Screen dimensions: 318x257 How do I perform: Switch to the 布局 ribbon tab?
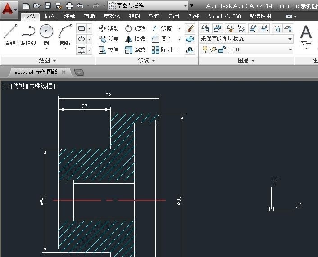90,16
